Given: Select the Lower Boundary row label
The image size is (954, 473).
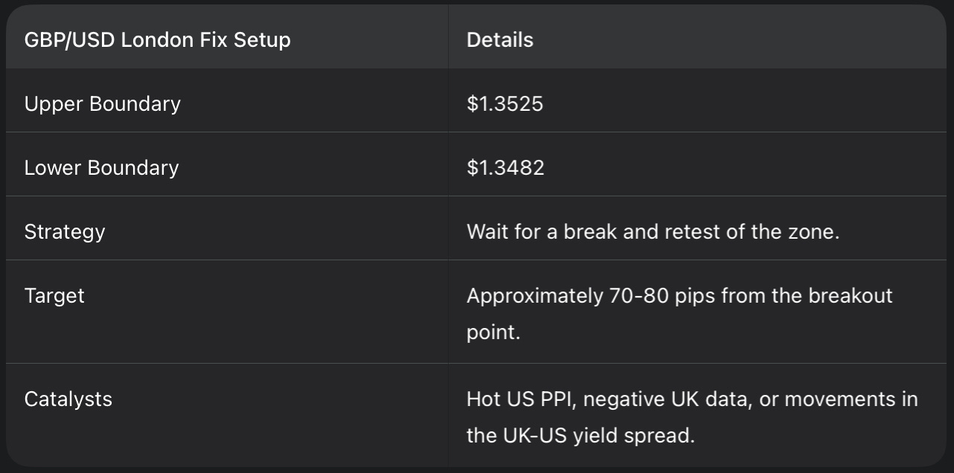Looking at the screenshot, I should 101,167.
